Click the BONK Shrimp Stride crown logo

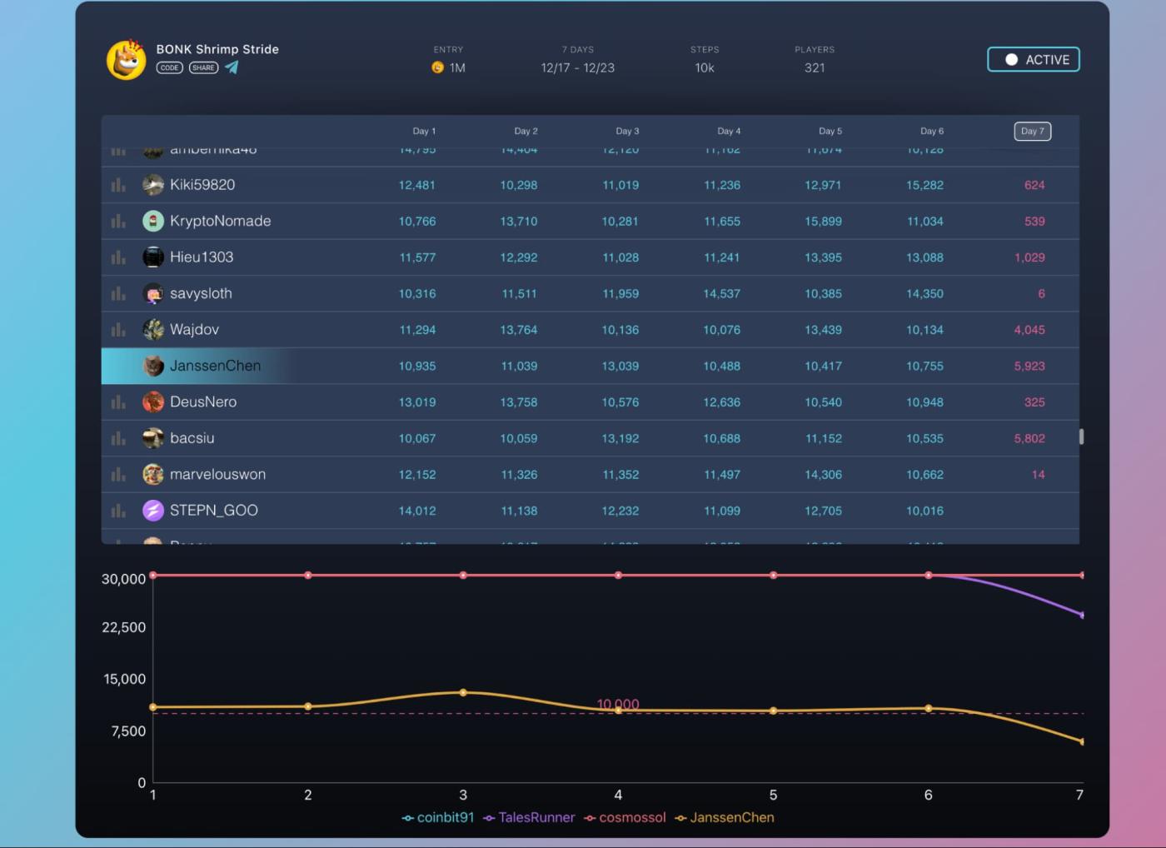click(126, 59)
